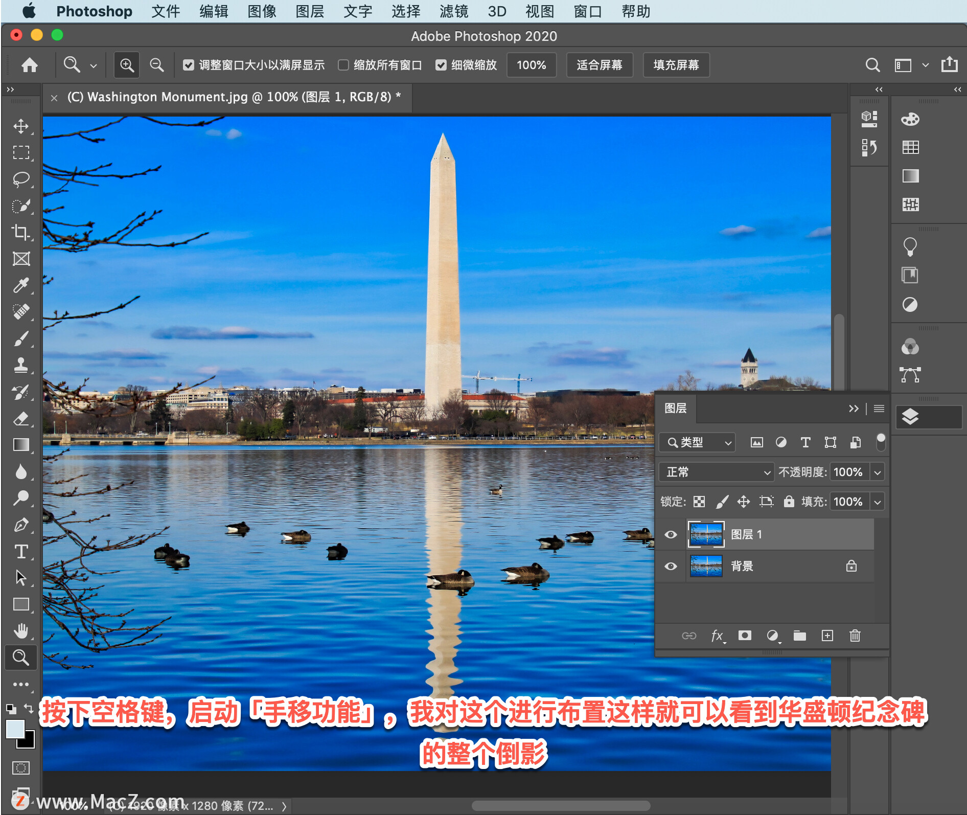Select the Blur tool
Image resolution: width=967 pixels, height=815 pixels.
point(21,471)
